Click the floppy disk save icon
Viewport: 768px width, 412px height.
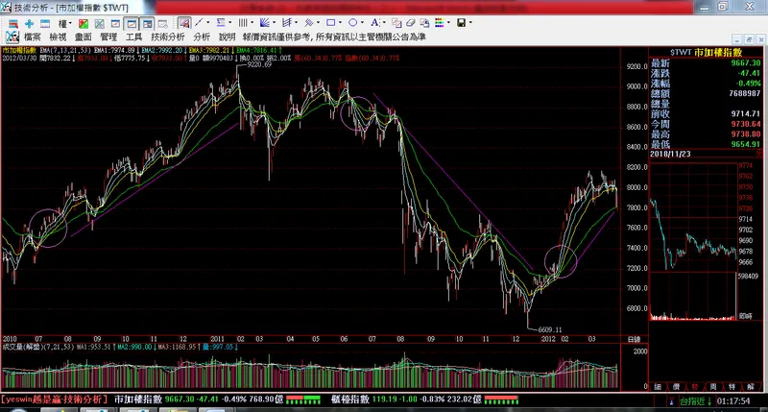click(x=461, y=22)
